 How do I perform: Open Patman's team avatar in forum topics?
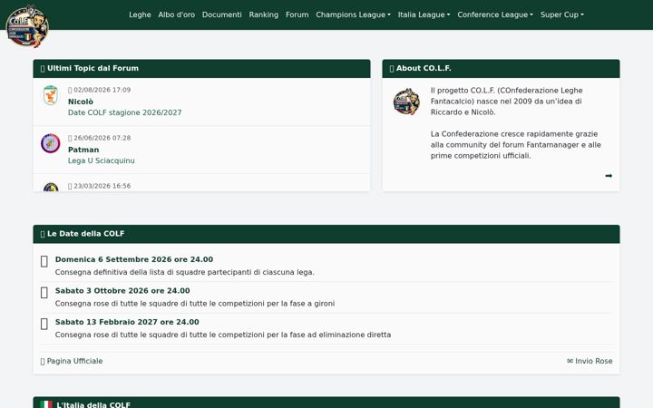click(x=51, y=143)
